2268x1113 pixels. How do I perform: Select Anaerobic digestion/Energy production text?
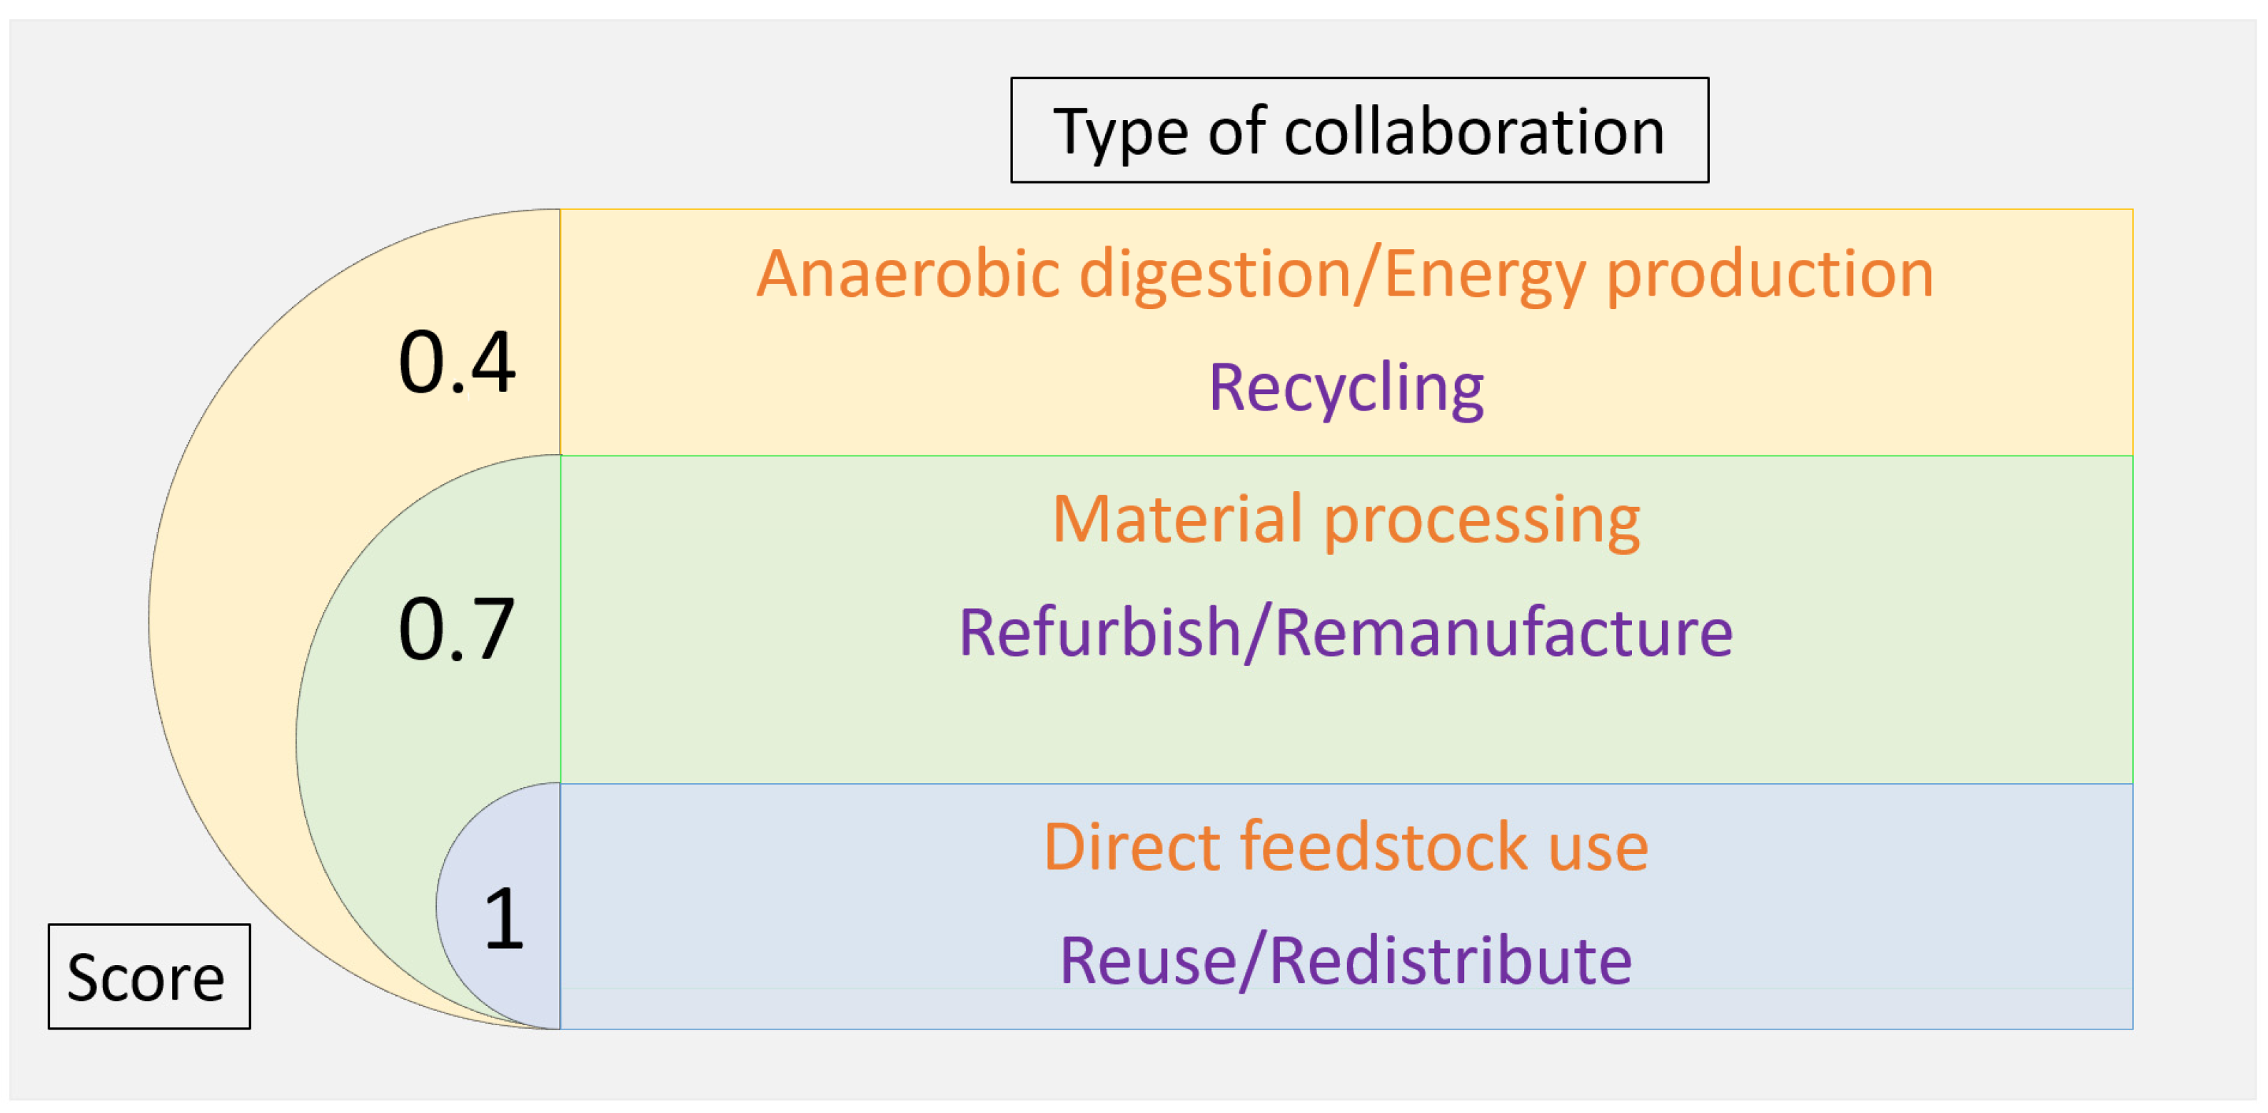(1345, 275)
